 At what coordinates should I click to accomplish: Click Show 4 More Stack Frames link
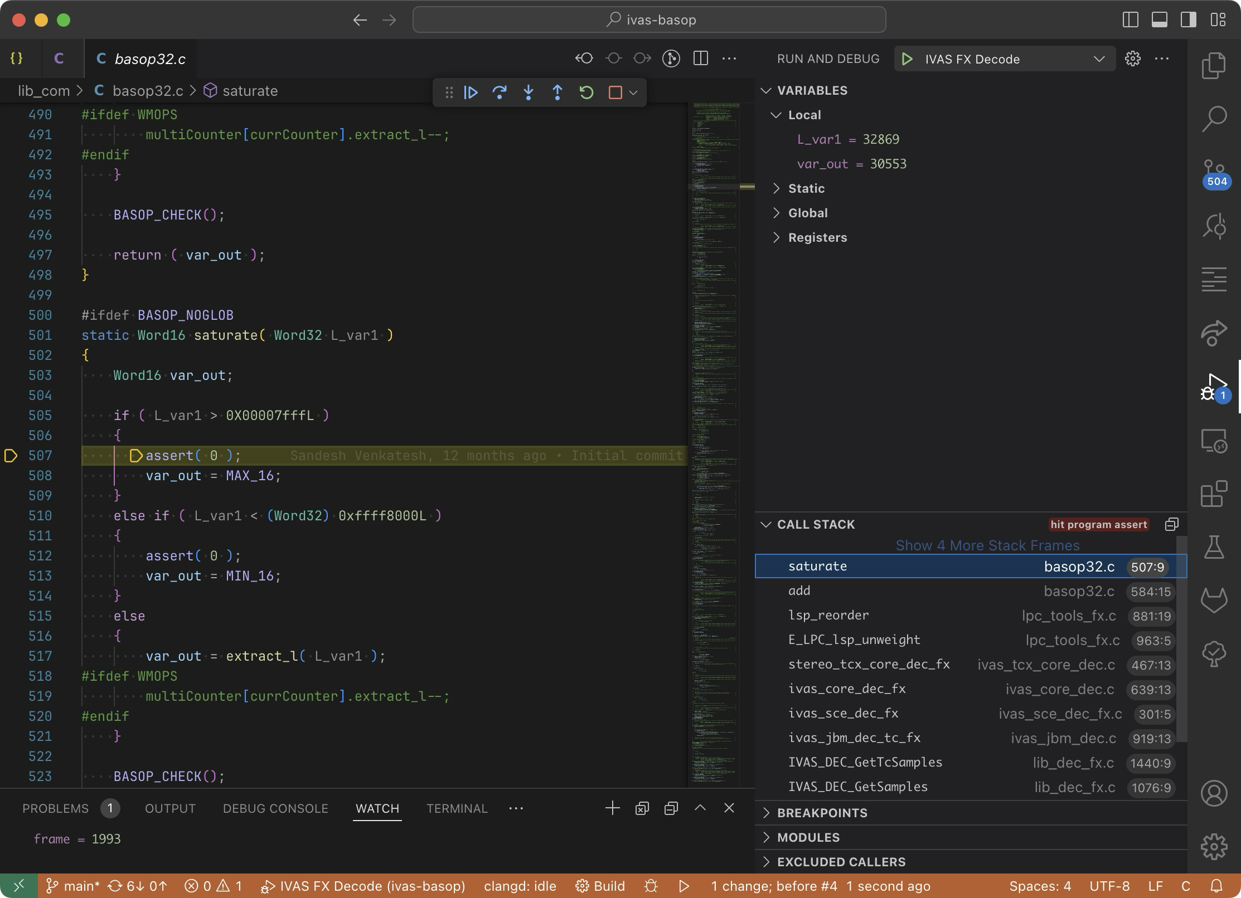pyautogui.click(x=987, y=545)
